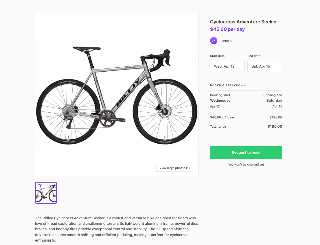
Task: Click the Booking start Wednesday text
Action: 220,100
